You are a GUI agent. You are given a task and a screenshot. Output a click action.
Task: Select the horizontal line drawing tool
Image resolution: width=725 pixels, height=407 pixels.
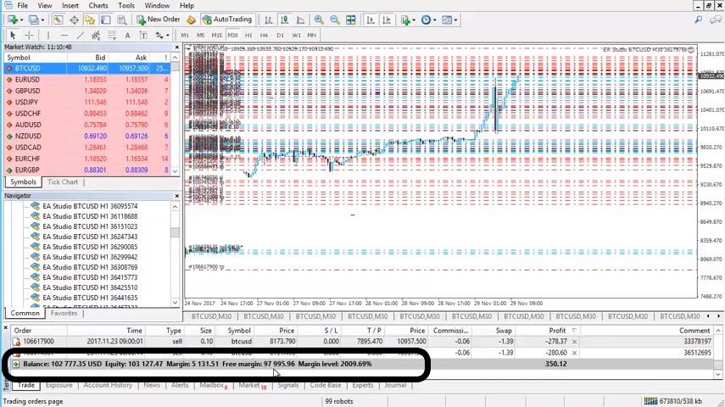coord(63,36)
